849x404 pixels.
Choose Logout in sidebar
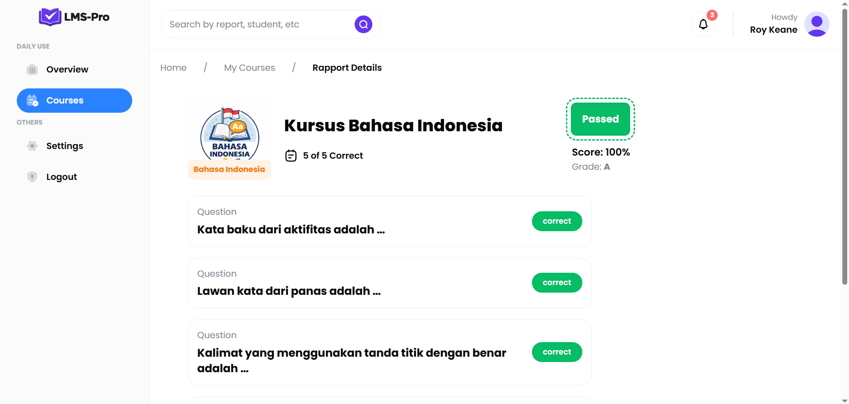tap(74, 177)
